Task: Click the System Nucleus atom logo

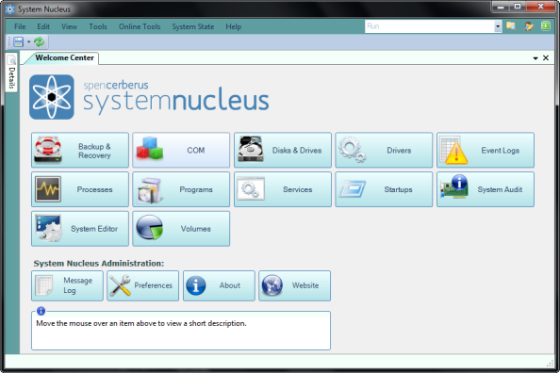Action: pyautogui.click(x=52, y=97)
